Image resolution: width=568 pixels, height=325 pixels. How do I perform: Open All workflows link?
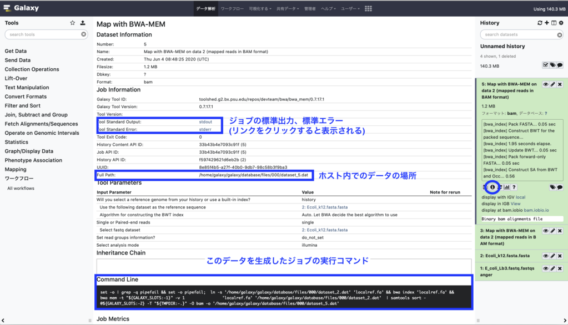(21, 188)
